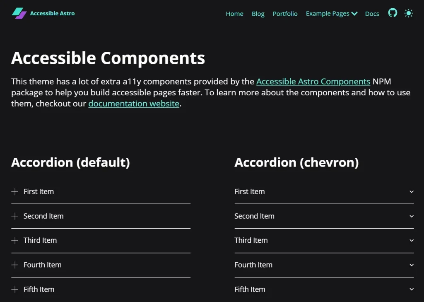Visit the documentation website link

pos(133,103)
